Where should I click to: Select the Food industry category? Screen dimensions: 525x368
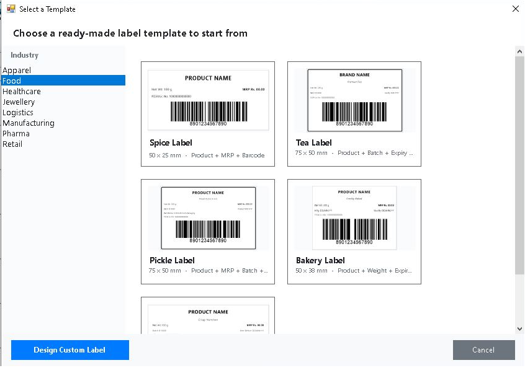tap(63, 81)
